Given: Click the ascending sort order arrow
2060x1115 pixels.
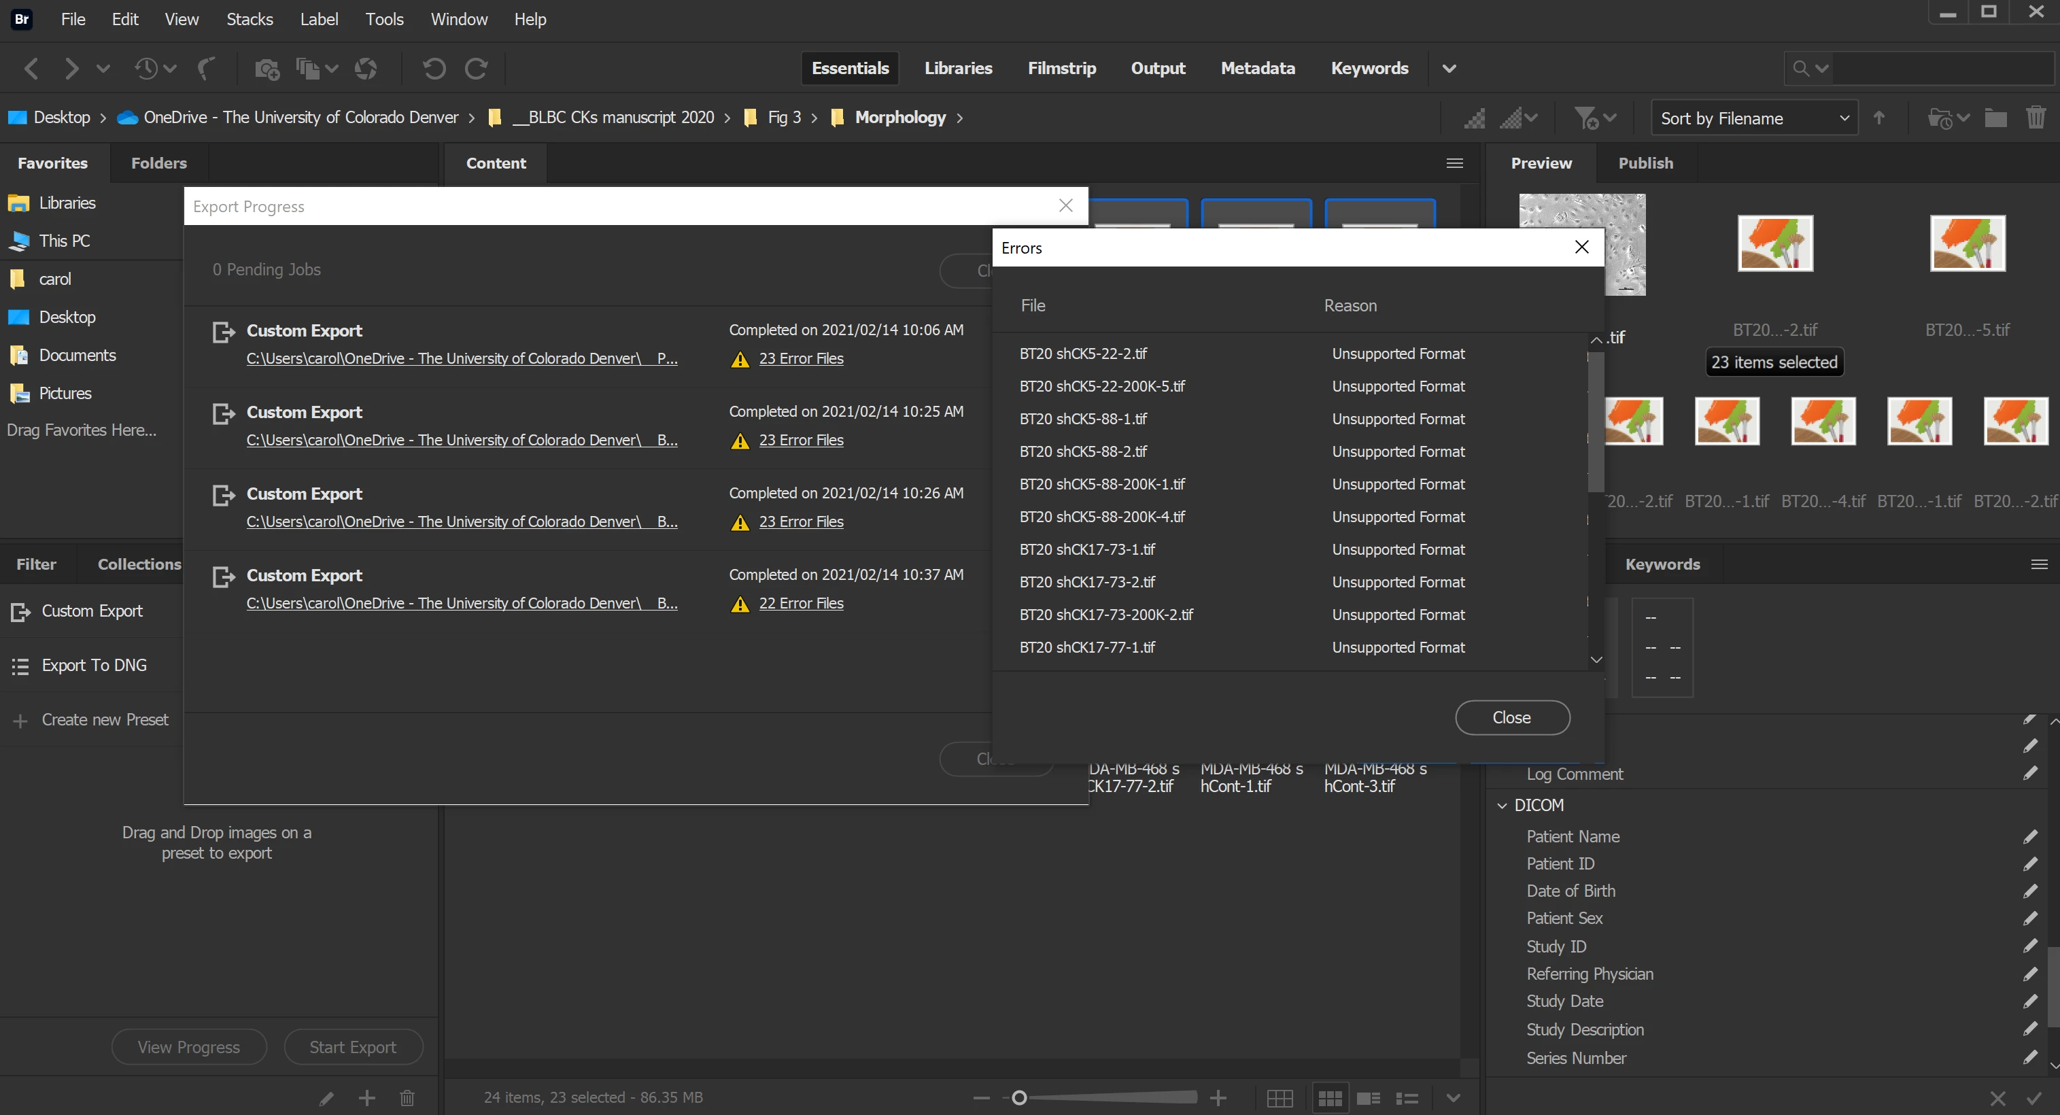Looking at the screenshot, I should (1879, 118).
